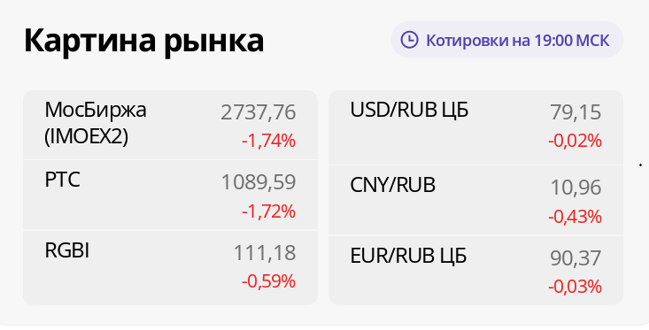Click the -0,02% USD/RUB change
The image size is (649, 330).
575,142
